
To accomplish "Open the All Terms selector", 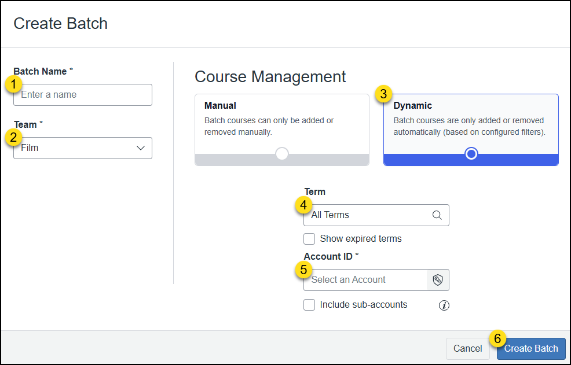I will pos(371,215).
